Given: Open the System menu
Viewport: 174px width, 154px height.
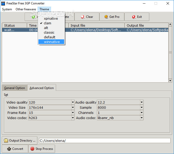Looking at the screenshot, I should (7, 9).
